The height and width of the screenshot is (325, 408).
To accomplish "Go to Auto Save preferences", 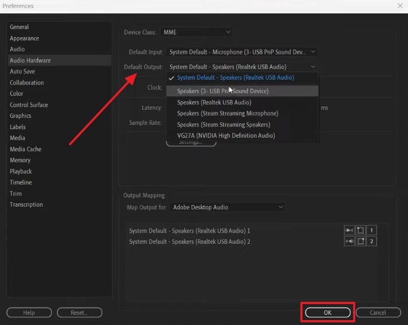I will point(60,72).
